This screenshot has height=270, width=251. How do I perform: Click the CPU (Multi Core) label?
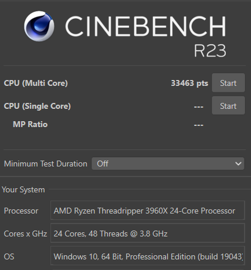[x=36, y=83]
